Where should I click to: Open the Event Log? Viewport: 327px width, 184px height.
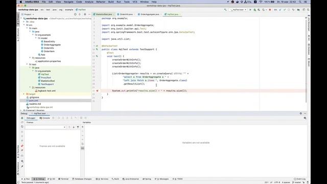coord(300,179)
